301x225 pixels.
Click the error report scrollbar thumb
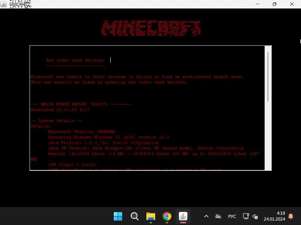click(x=268, y=77)
